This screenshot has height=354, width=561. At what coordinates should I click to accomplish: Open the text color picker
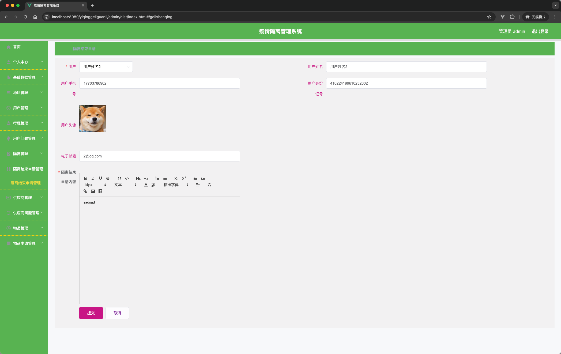coord(146,185)
